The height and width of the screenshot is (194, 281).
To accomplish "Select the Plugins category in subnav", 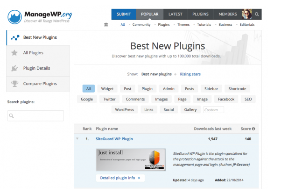I will pyautogui.click(x=164, y=25).
